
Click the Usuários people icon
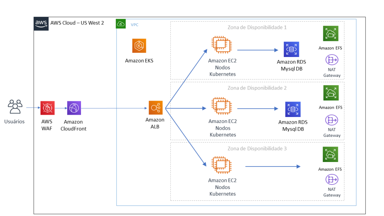15,106
